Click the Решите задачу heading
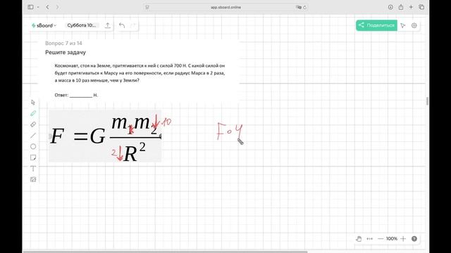Image resolution: width=451 pixels, height=253 pixels. (x=66, y=53)
